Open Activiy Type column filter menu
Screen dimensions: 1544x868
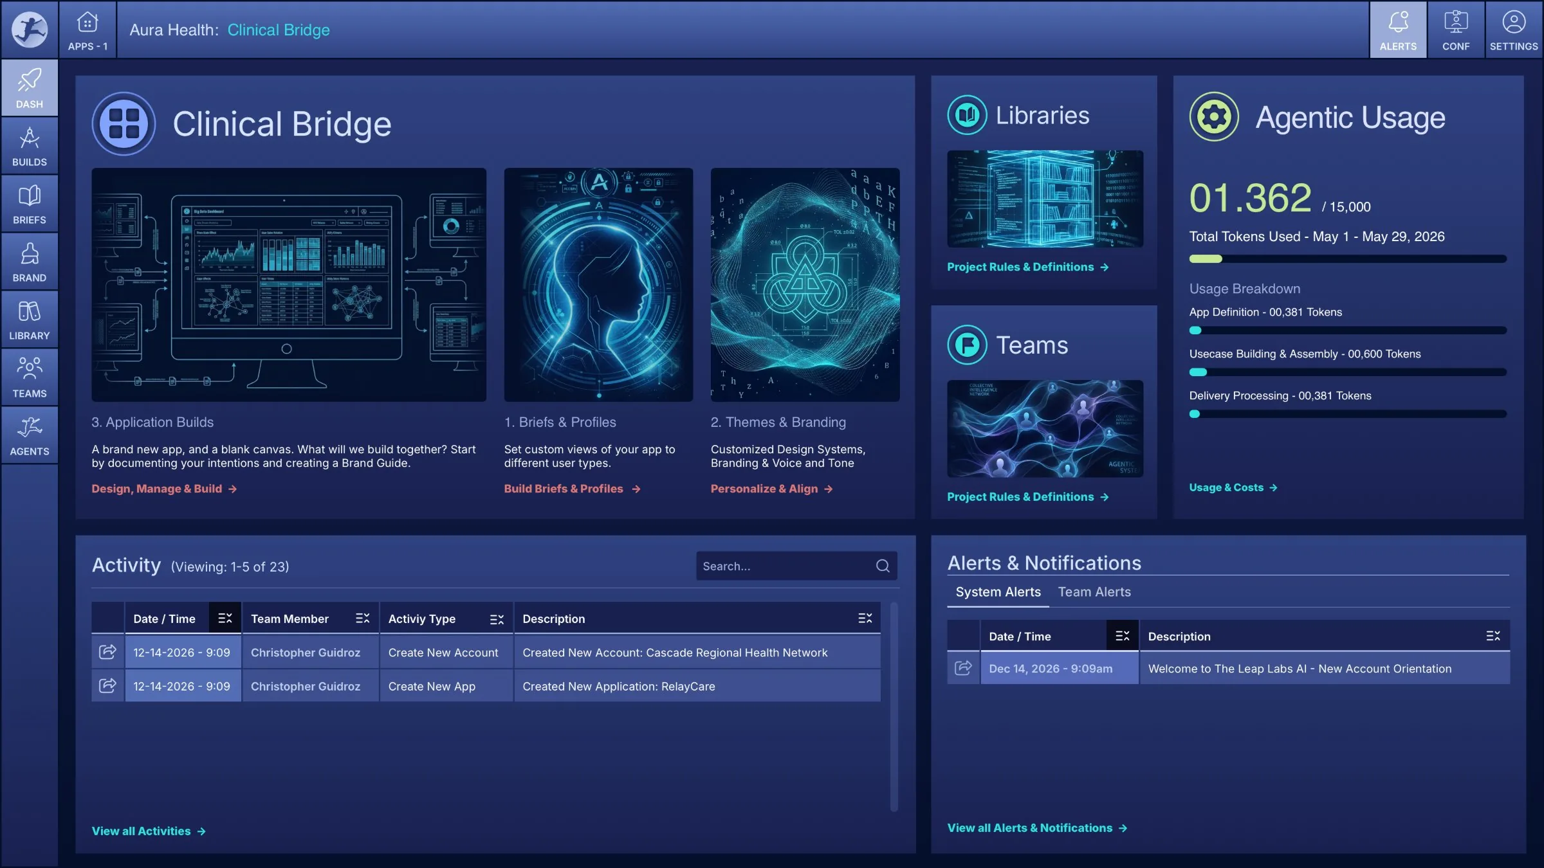pos(497,619)
